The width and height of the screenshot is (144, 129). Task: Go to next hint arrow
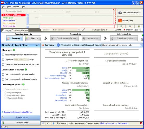click(54, 123)
